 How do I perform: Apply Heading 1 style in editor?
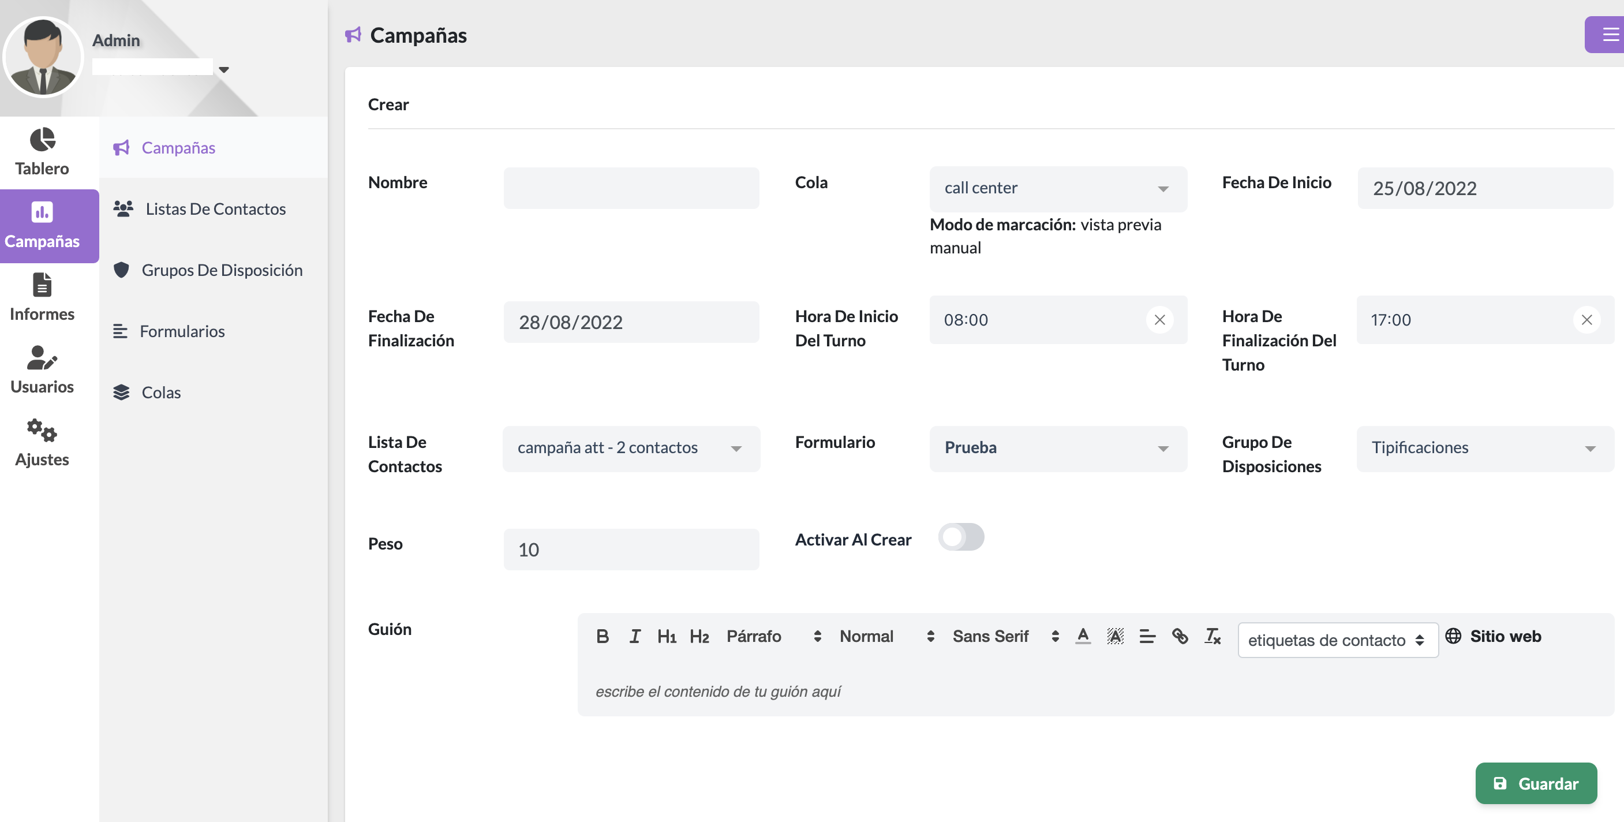667,636
